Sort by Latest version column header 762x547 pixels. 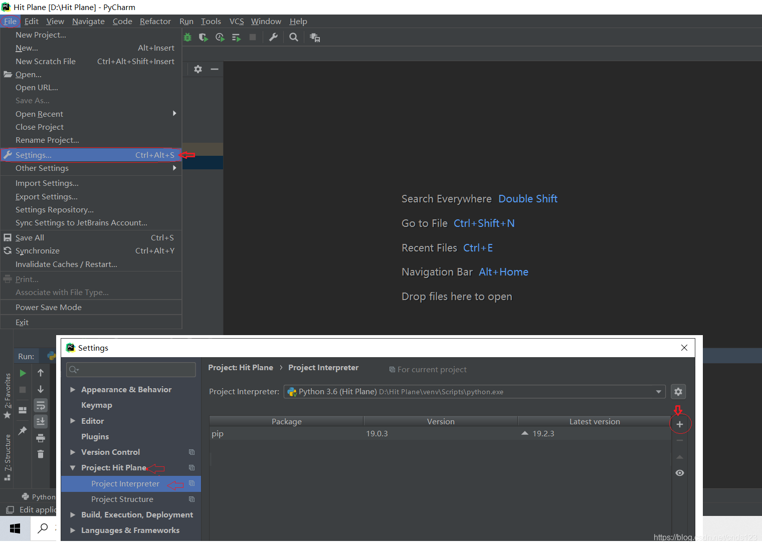click(595, 421)
